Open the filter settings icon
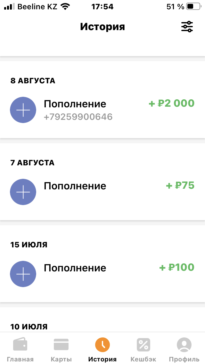This screenshot has width=205, height=364. [x=187, y=27]
